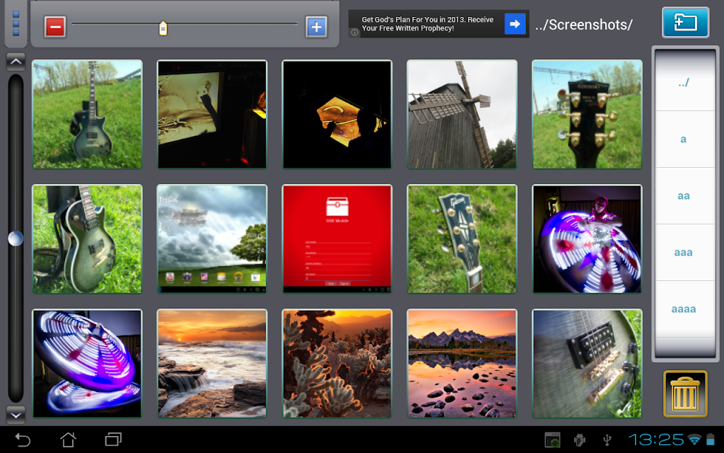
Task: Select the ../ parent folder entry
Action: [684, 82]
